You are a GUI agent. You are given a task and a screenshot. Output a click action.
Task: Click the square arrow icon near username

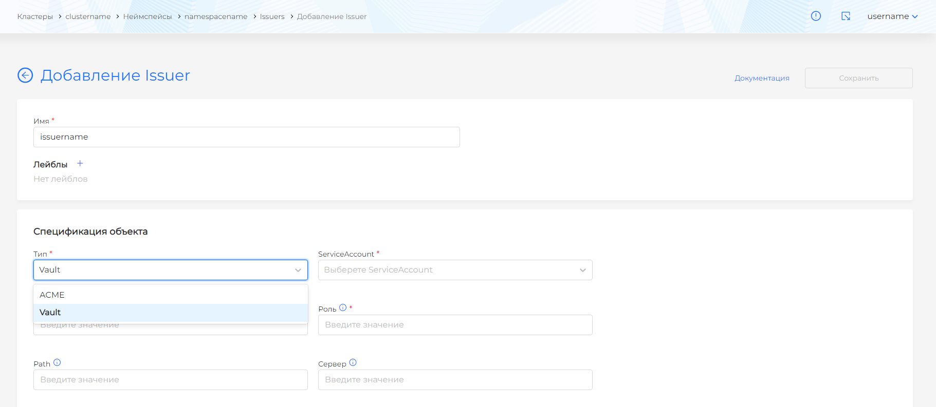(846, 16)
